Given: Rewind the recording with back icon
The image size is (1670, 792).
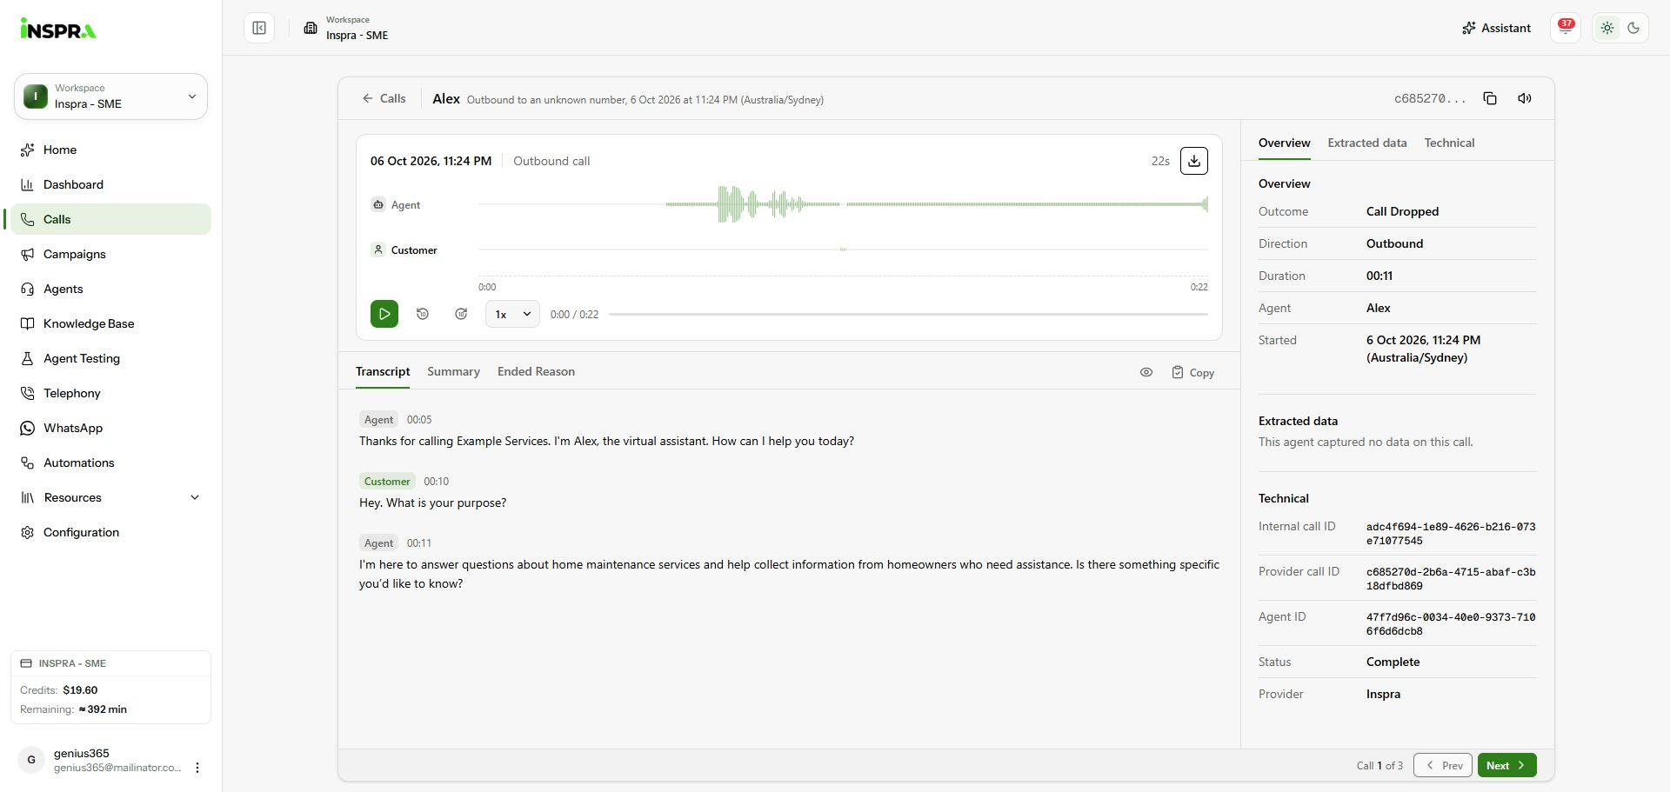Looking at the screenshot, I should [423, 314].
